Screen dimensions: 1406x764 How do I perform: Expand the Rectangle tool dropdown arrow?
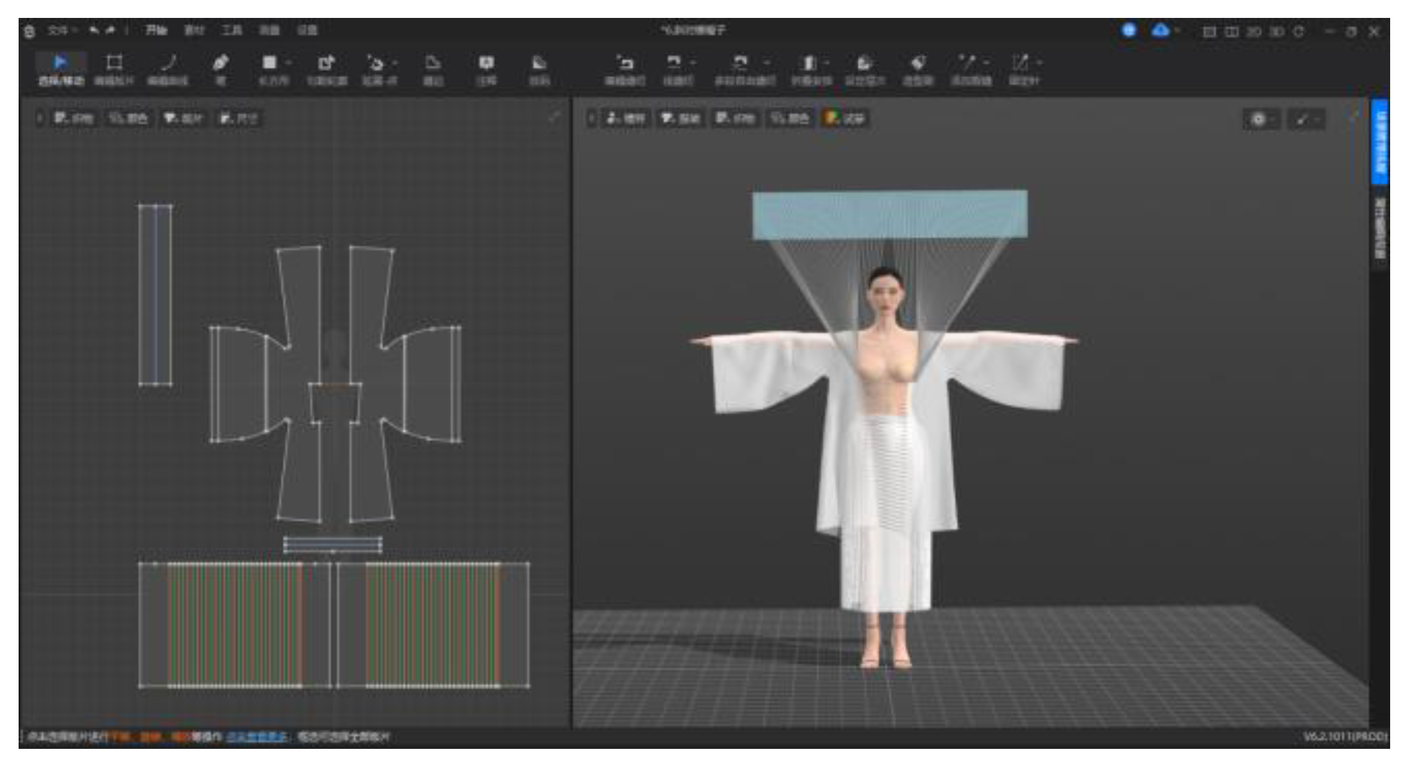click(x=289, y=63)
